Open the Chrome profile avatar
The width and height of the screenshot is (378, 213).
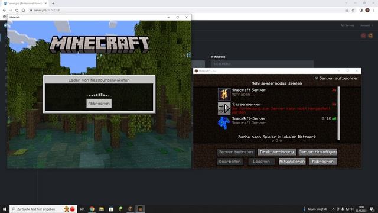[x=367, y=11]
